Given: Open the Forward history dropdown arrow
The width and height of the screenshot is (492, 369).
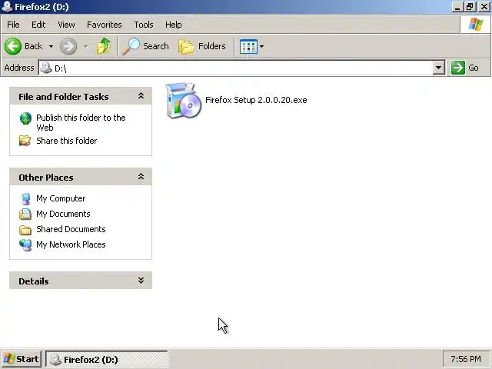Looking at the screenshot, I should tap(85, 46).
